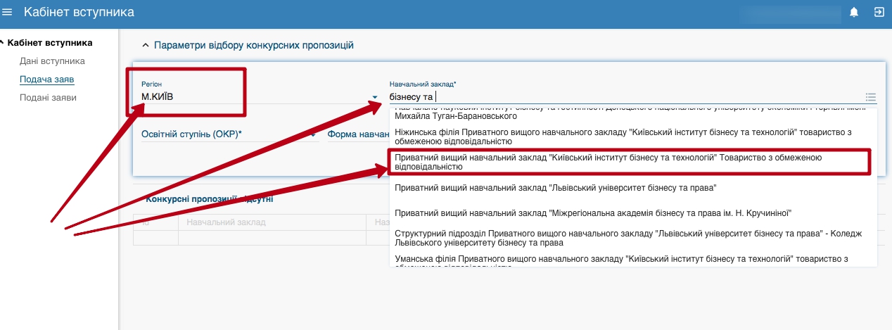Open Подача заяв sidebar link

point(47,80)
